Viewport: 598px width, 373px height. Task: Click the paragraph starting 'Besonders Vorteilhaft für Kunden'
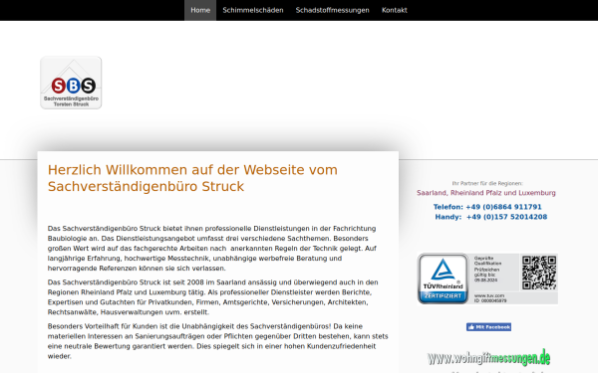217,341
